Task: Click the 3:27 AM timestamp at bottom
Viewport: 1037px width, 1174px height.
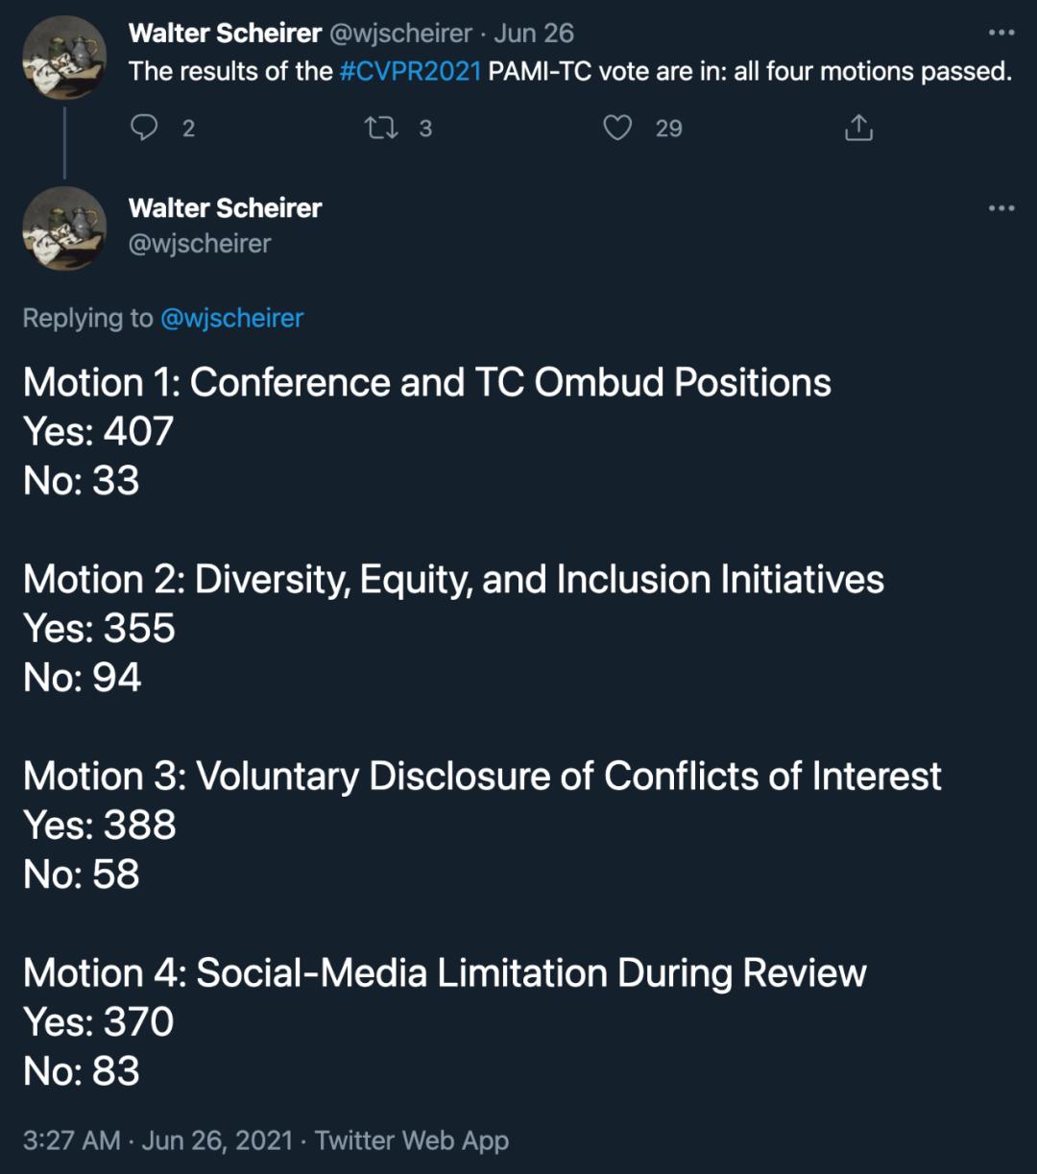Action: [x=72, y=1140]
